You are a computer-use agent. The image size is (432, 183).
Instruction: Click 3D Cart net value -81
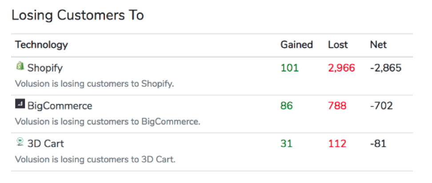(378, 143)
